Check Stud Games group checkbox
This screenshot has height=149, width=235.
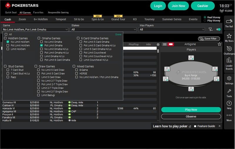tap(5, 66)
